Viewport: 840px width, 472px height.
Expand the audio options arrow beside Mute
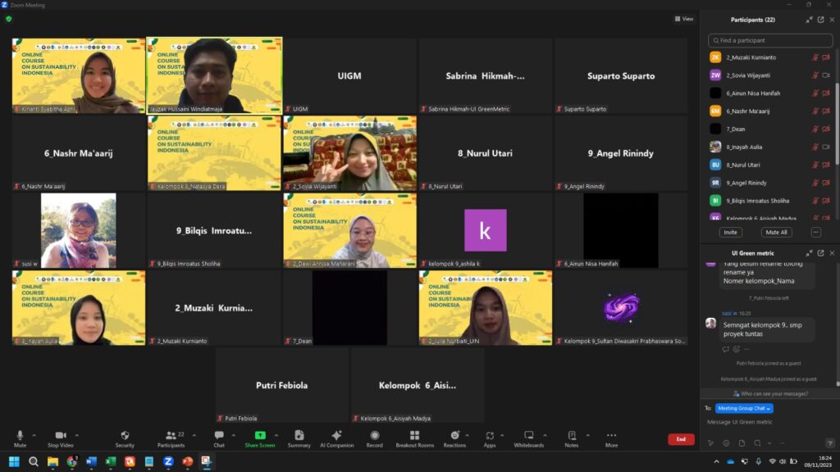pyautogui.click(x=34, y=435)
